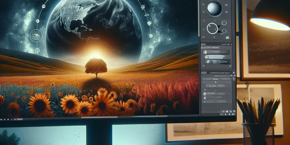The width and height of the screenshot is (290, 145).
Task: Select the upper small ring beside the large dial
Action: coord(224,23)
